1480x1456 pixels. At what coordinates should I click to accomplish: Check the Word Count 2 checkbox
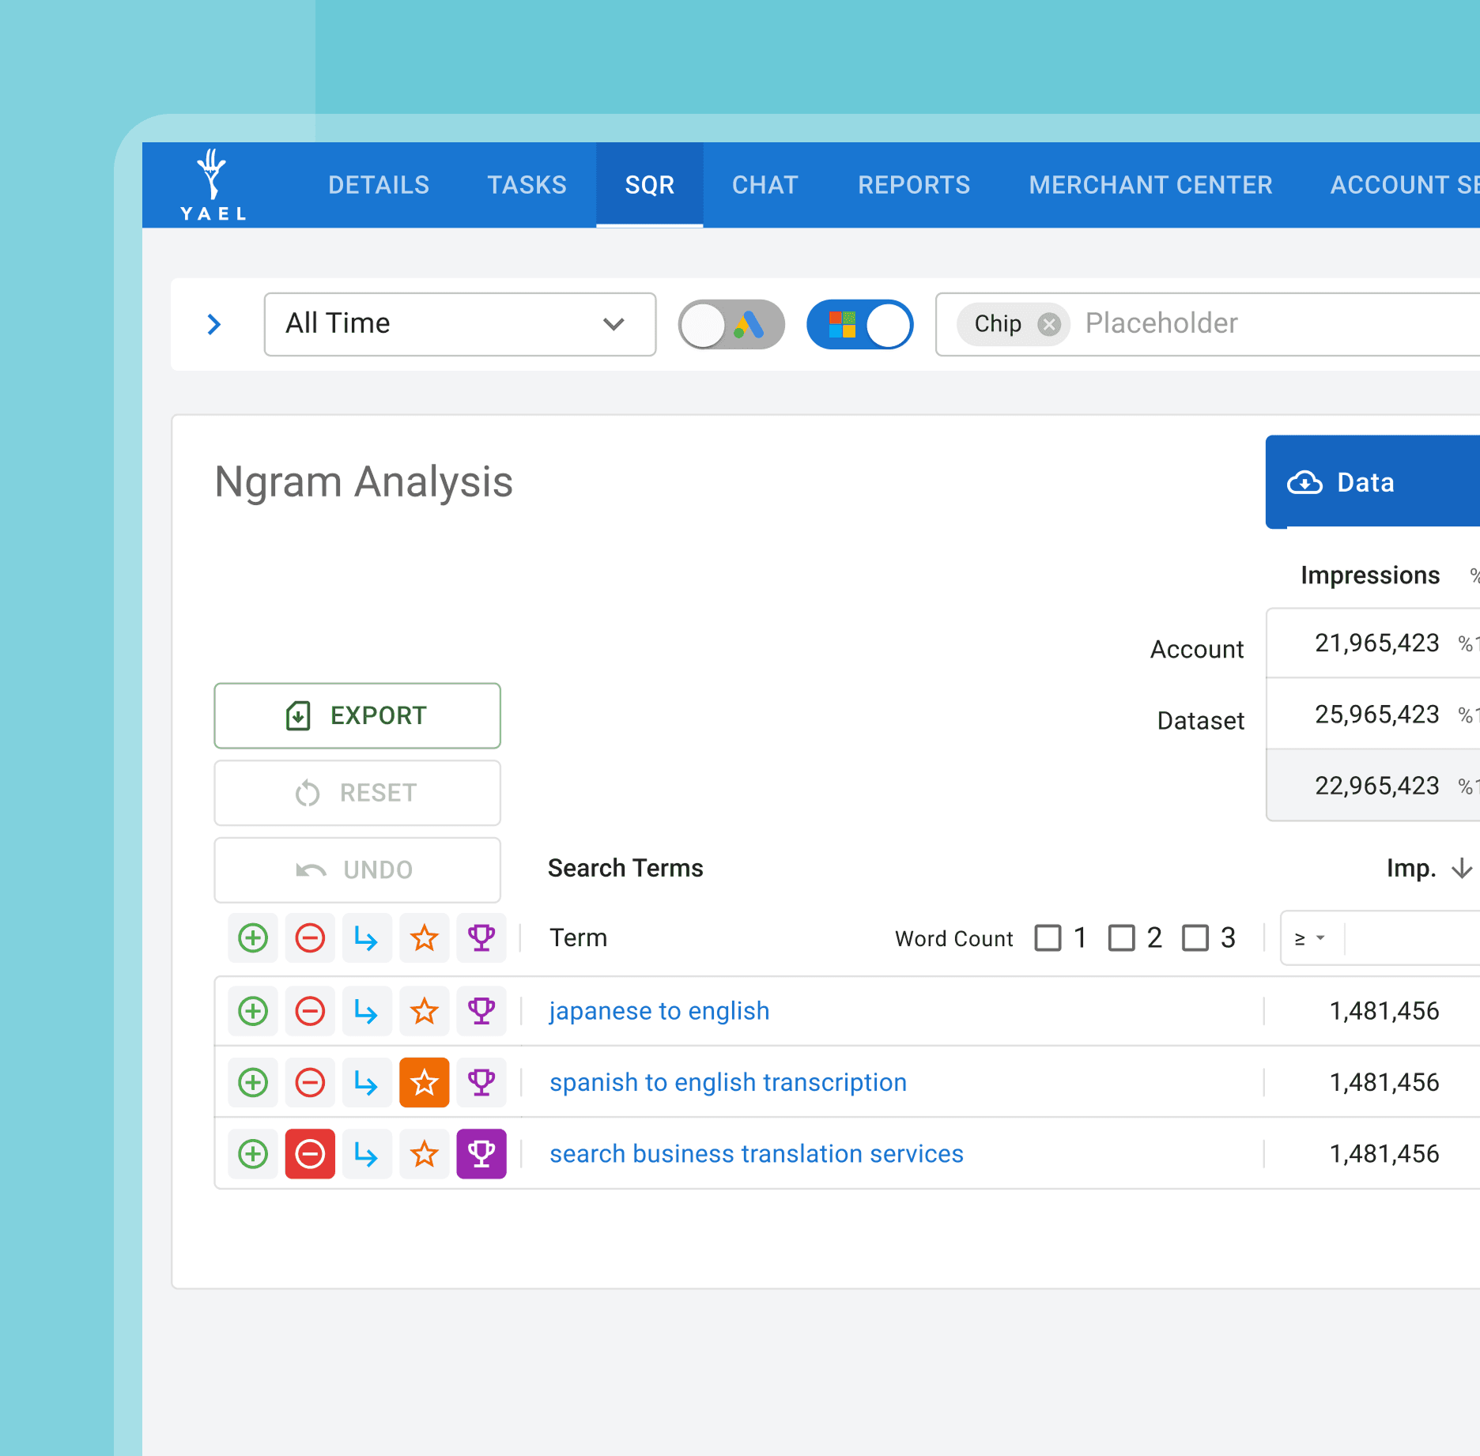1121,938
